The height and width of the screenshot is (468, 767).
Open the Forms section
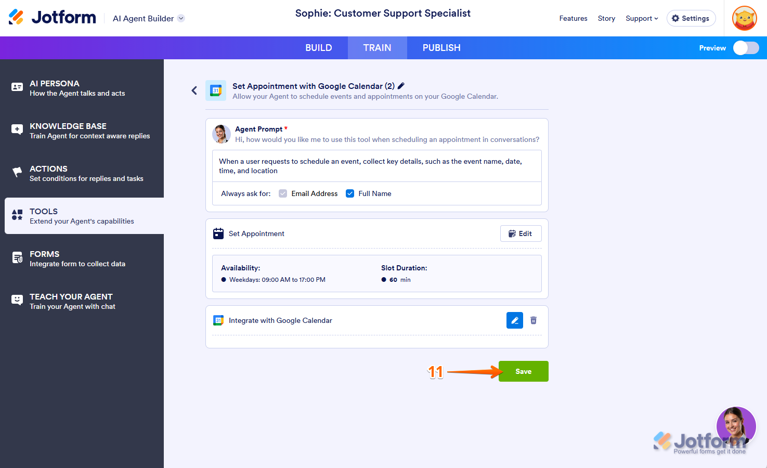coord(82,258)
